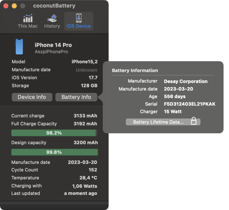Select the temperature value 28,4 °C
Viewport: 229px width, 210px height.
(x=88, y=178)
